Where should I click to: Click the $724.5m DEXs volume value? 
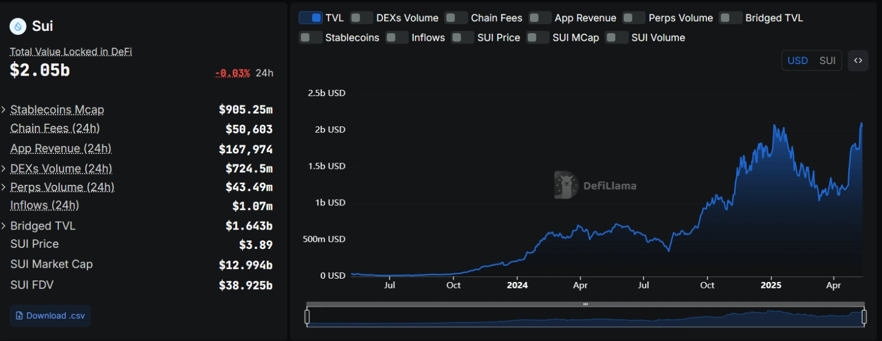coord(249,169)
